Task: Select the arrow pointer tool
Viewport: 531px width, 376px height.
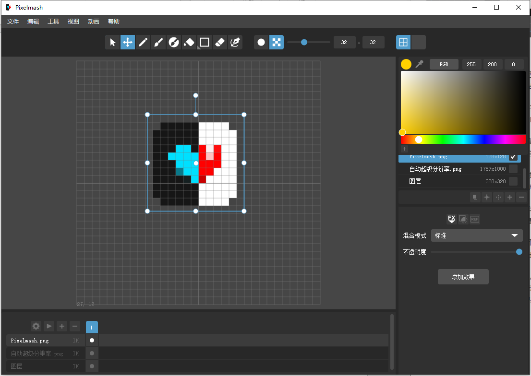Action: click(113, 42)
